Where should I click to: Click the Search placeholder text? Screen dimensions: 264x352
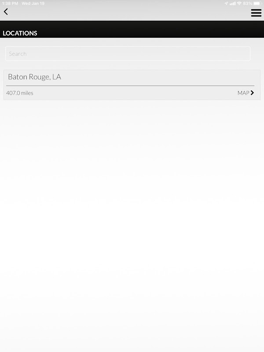(18, 54)
